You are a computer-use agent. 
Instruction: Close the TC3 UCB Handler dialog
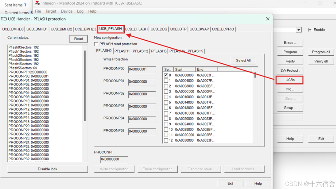(268, 19)
